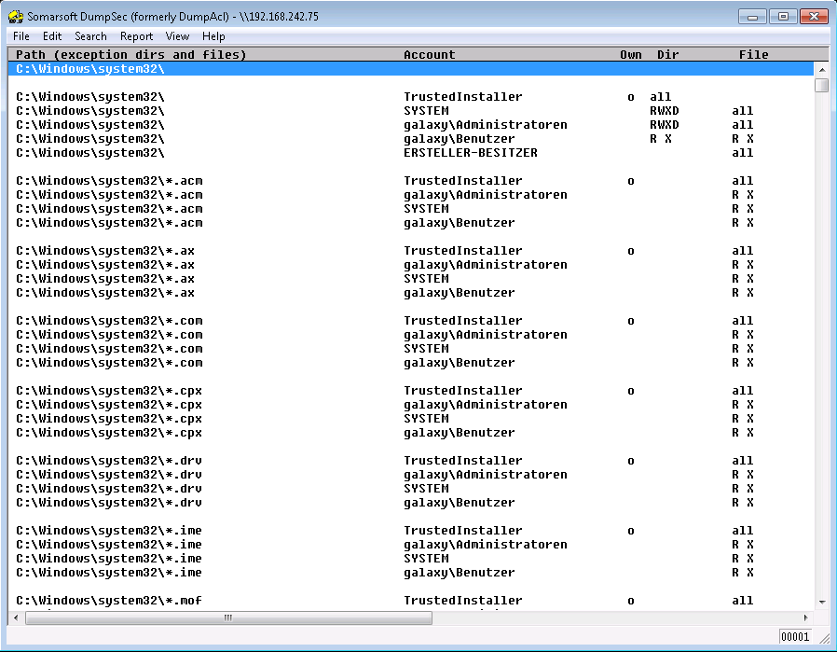The height and width of the screenshot is (652, 837).
Task: Maximize the DumpSec window
Action: pos(783,16)
